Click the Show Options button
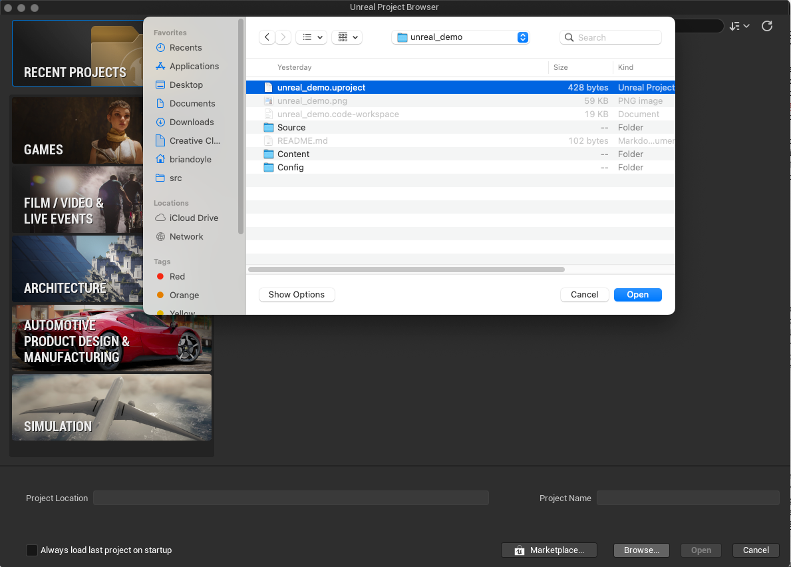Image resolution: width=791 pixels, height=567 pixels. click(297, 295)
